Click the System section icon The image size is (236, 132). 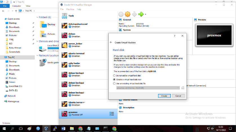[x=120, y=30]
